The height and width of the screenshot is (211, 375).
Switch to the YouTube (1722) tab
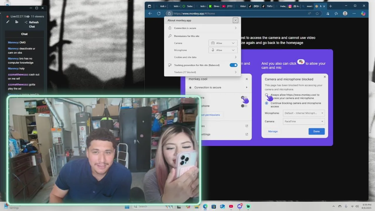tap(227, 6)
